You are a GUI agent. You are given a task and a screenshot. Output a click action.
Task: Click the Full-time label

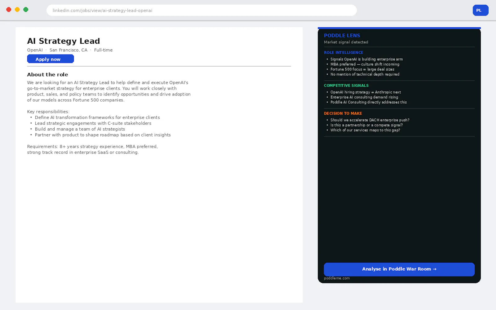103,50
